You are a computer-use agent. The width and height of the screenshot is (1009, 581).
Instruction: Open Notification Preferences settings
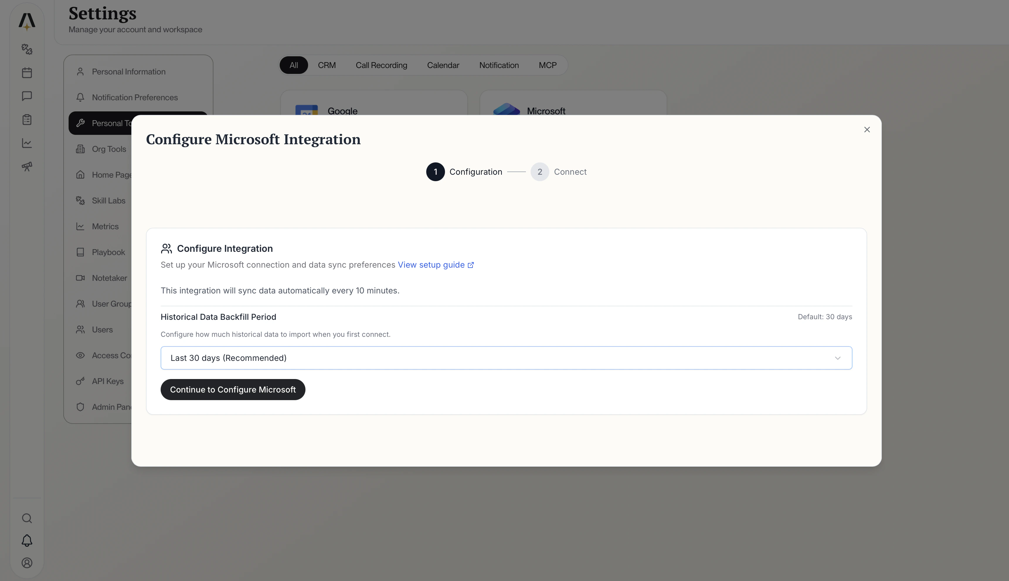point(138,97)
